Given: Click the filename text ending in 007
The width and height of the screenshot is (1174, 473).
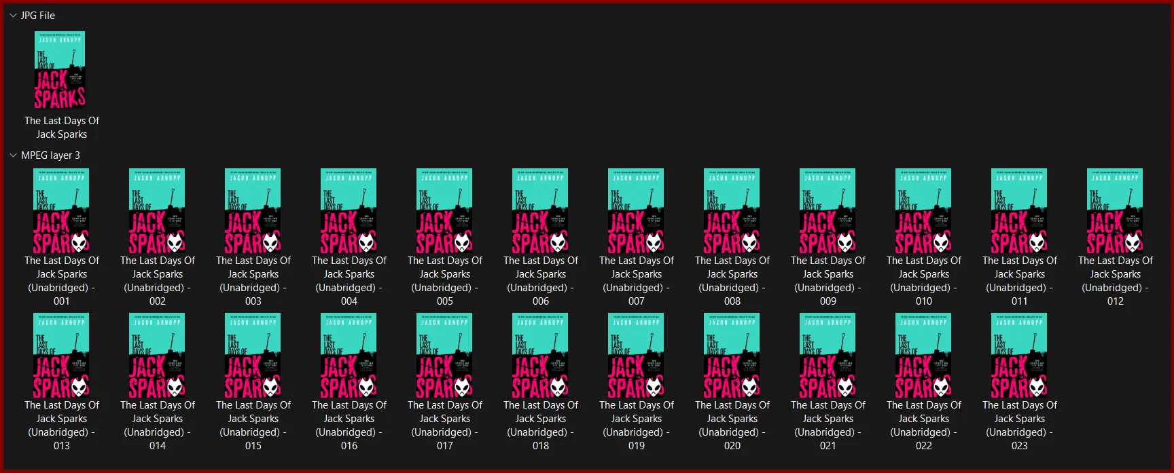Looking at the screenshot, I should coord(637,281).
